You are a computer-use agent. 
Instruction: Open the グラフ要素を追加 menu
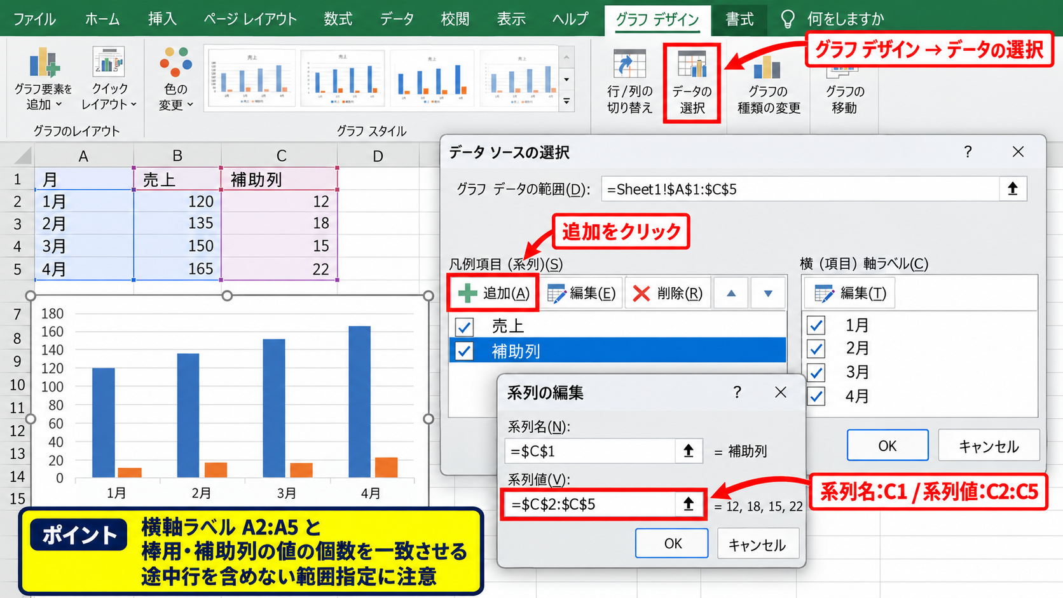point(43,78)
